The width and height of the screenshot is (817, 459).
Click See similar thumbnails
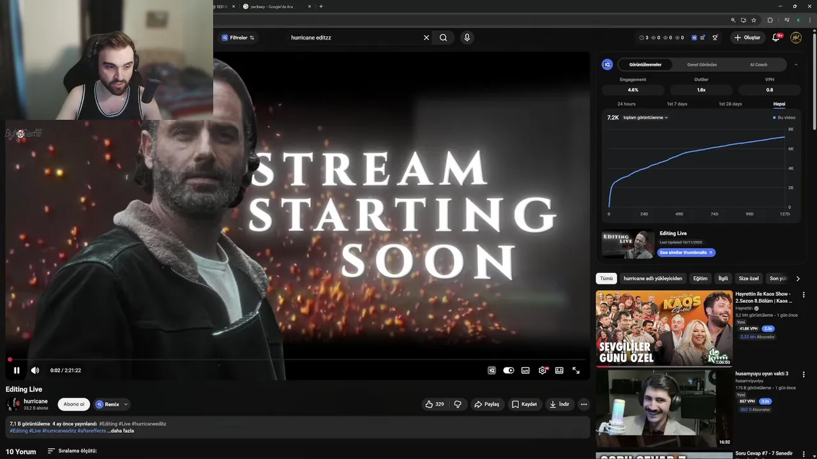point(686,252)
